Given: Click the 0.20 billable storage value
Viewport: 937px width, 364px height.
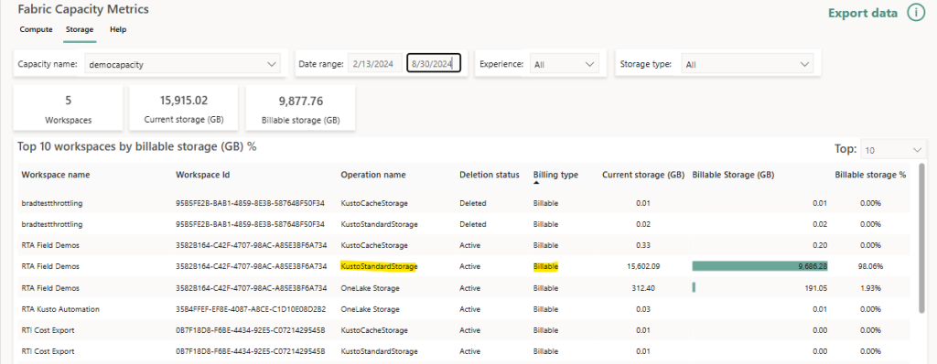Looking at the screenshot, I should [820, 245].
